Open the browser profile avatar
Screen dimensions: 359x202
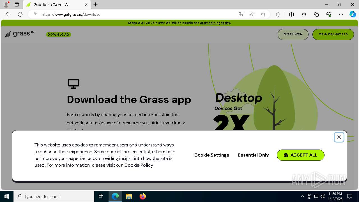(6, 4)
